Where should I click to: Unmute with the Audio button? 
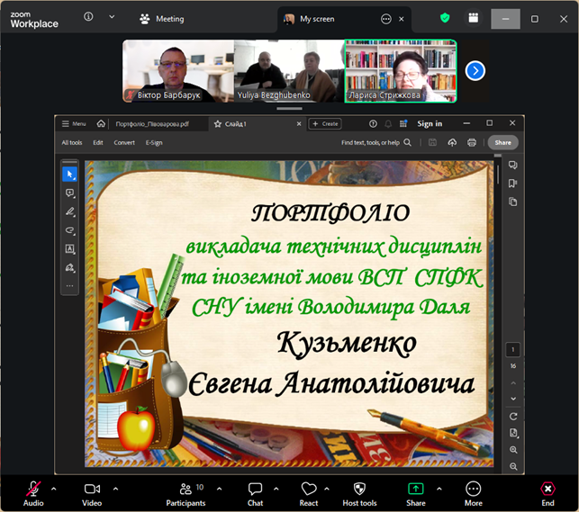click(x=33, y=494)
